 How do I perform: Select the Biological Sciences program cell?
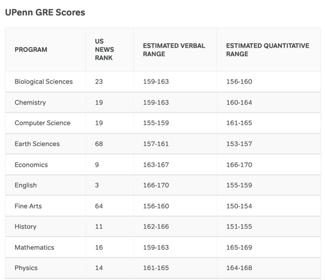[44, 82]
